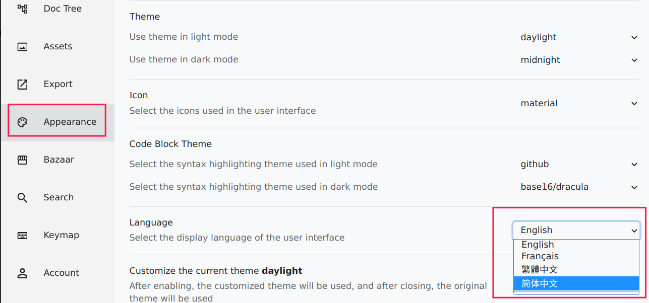Click the Export arrow icon
649x303 pixels.
[22, 84]
